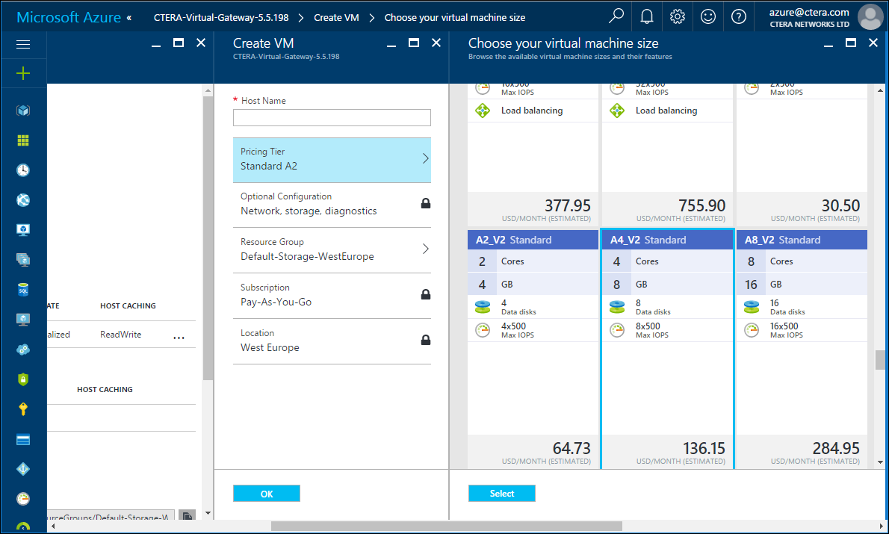Viewport: 889px width, 534px height.
Task: Click the Microsoft Azure logo
Action: [x=69, y=17]
